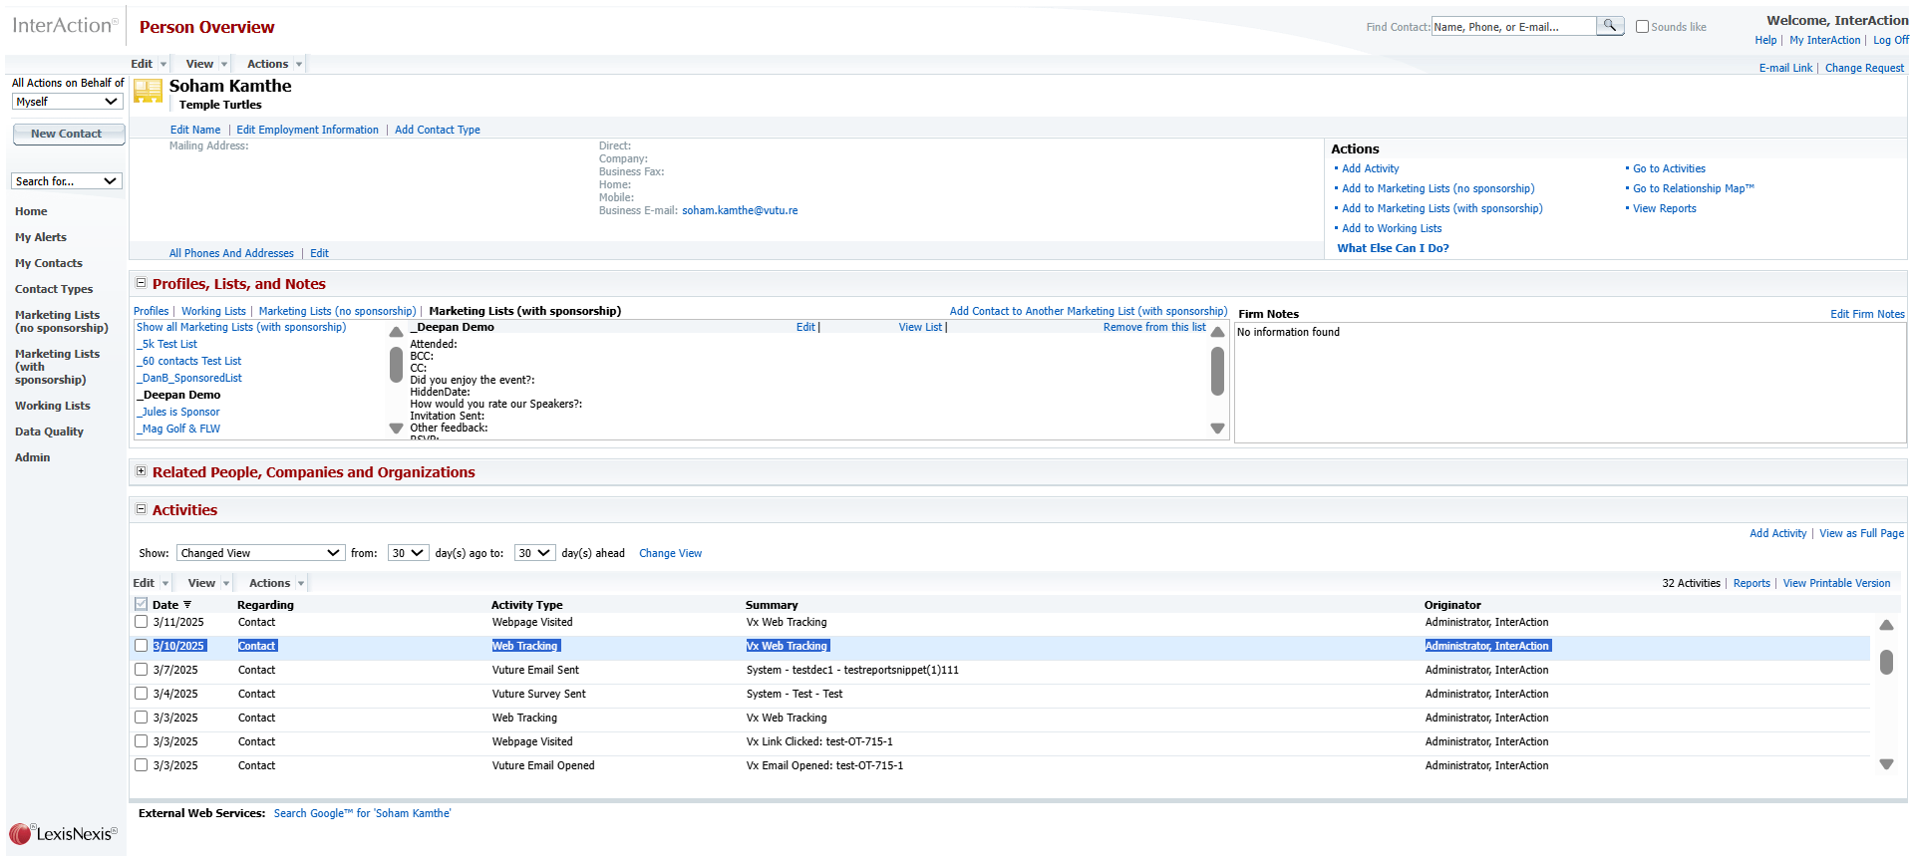Image resolution: width=1914 pixels, height=866 pixels.
Task: Open the Changed View show dropdown
Action: click(x=260, y=553)
